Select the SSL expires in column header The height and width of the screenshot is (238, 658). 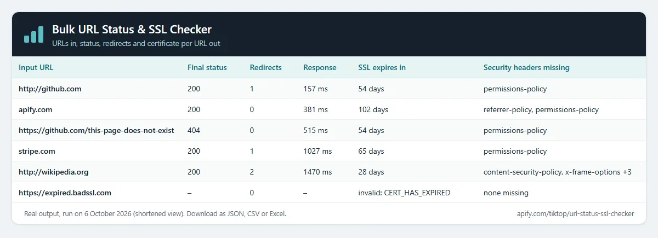click(382, 68)
